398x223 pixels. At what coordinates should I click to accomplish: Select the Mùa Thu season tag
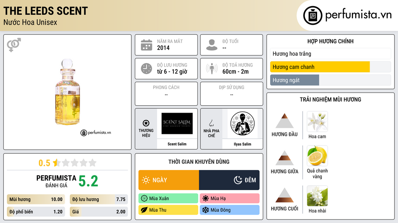[x=168, y=210]
